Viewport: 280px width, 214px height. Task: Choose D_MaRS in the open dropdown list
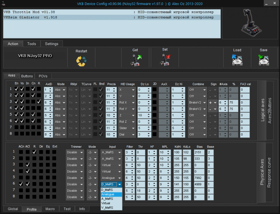pos(111,190)
